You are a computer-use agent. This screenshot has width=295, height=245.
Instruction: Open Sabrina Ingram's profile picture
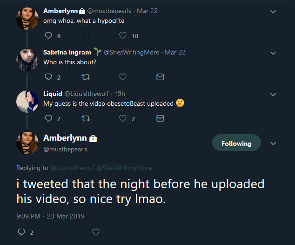(27, 60)
